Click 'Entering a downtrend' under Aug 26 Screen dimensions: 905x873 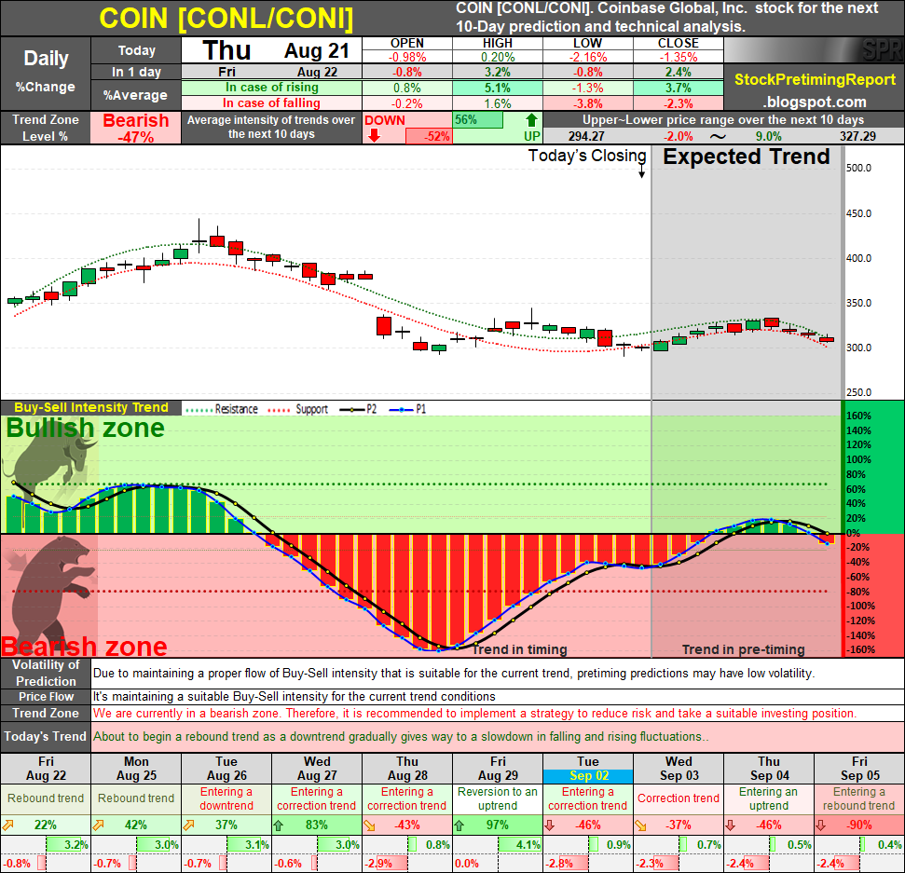click(x=226, y=798)
